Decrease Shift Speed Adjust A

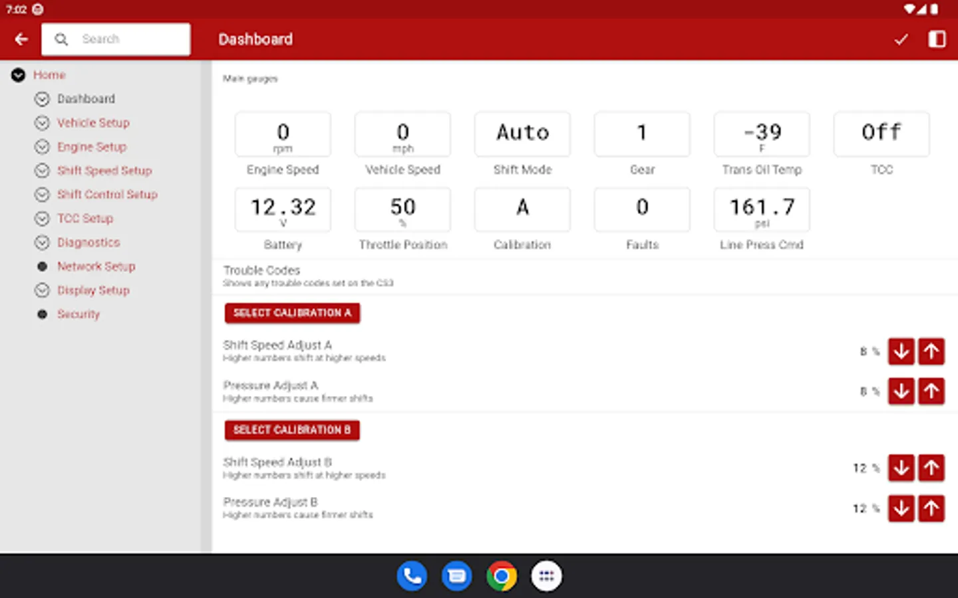pyautogui.click(x=901, y=351)
